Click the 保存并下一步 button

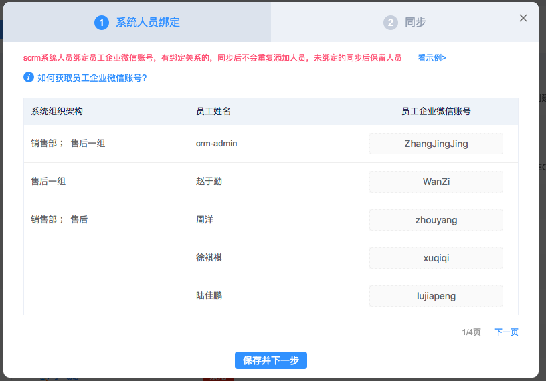click(271, 360)
